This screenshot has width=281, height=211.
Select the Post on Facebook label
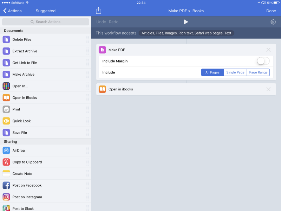coord(27,185)
